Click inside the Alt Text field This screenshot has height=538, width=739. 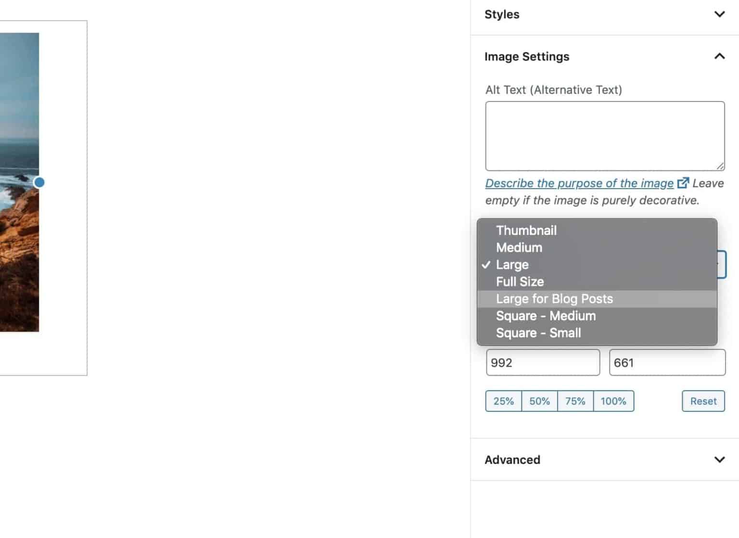tap(604, 135)
